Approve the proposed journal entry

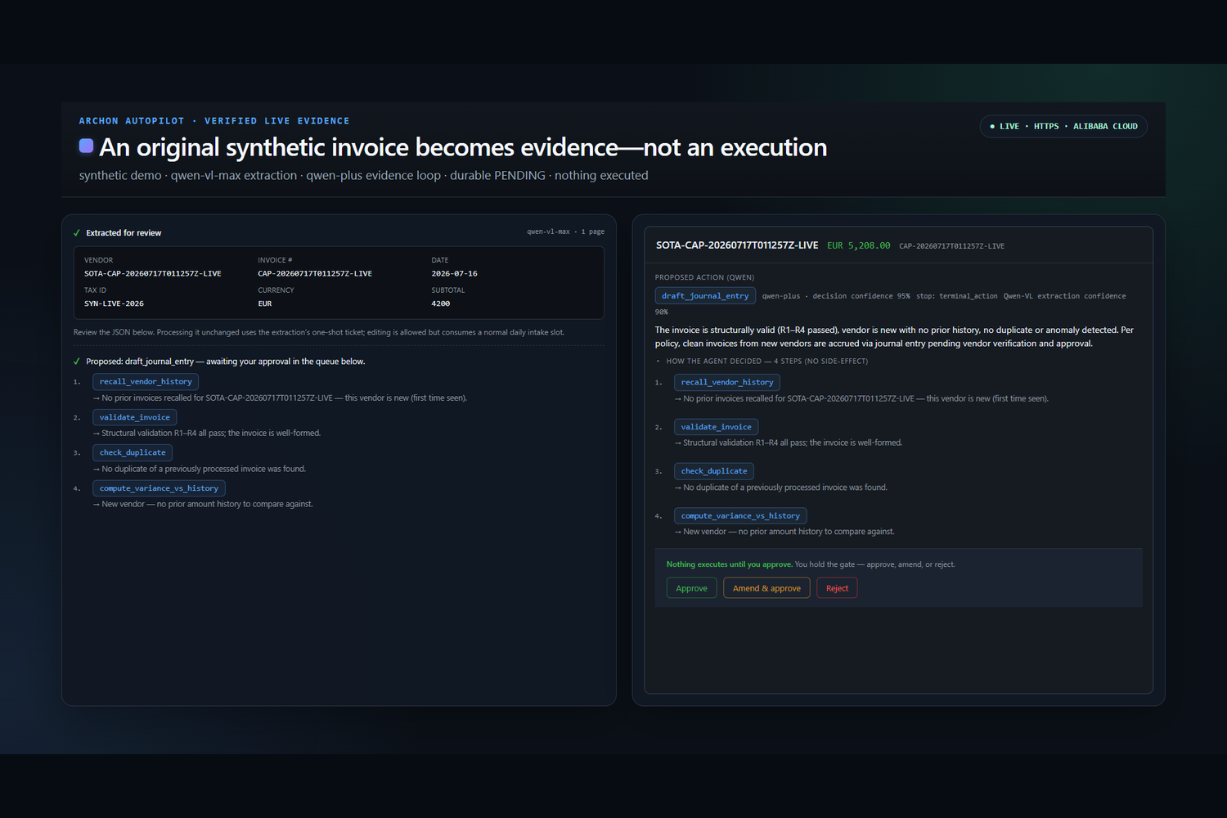coord(691,588)
